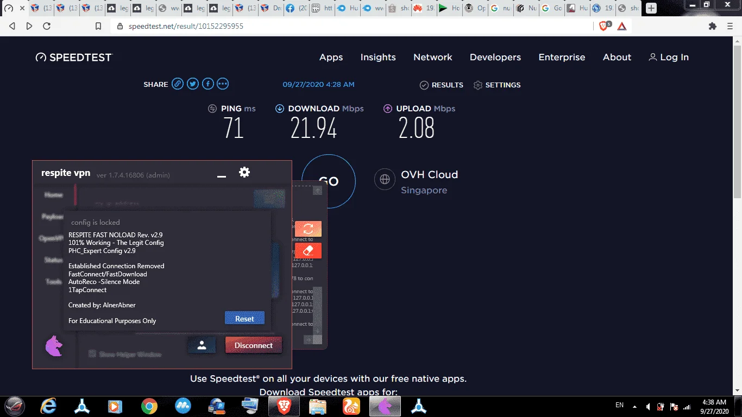The image size is (742, 417).
Task: Click the globe icon beside OVH Cloud
Action: [x=385, y=180]
